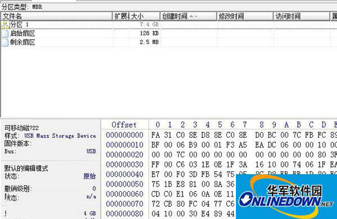Click offset row 000000080
The image size is (337, 219).
pos(125,214)
